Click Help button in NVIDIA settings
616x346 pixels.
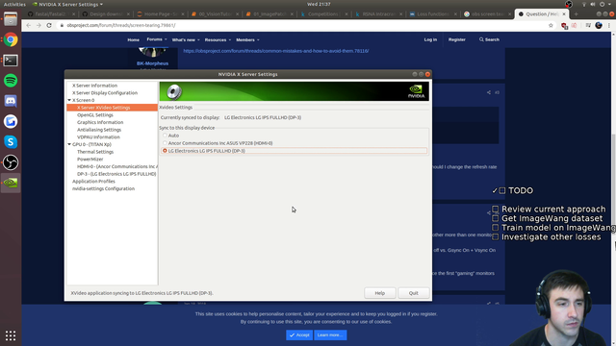[x=380, y=293]
